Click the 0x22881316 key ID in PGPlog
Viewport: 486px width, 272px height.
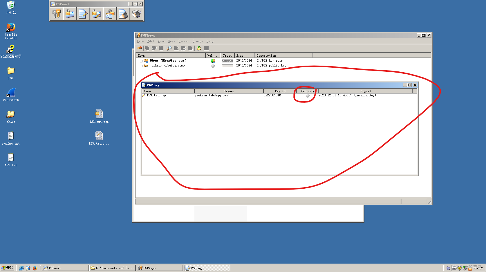(272, 95)
